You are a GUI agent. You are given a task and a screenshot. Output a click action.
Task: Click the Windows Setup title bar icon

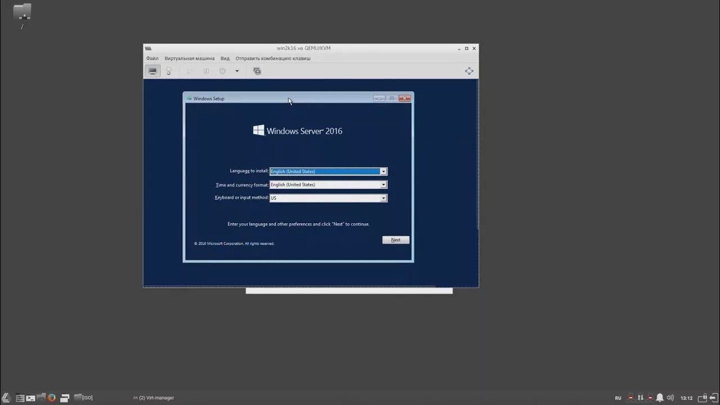[190, 98]
